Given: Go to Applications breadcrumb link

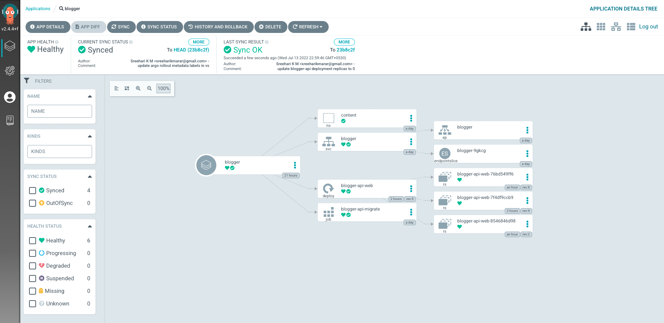Looking at the screenshot, I should 38,9.
